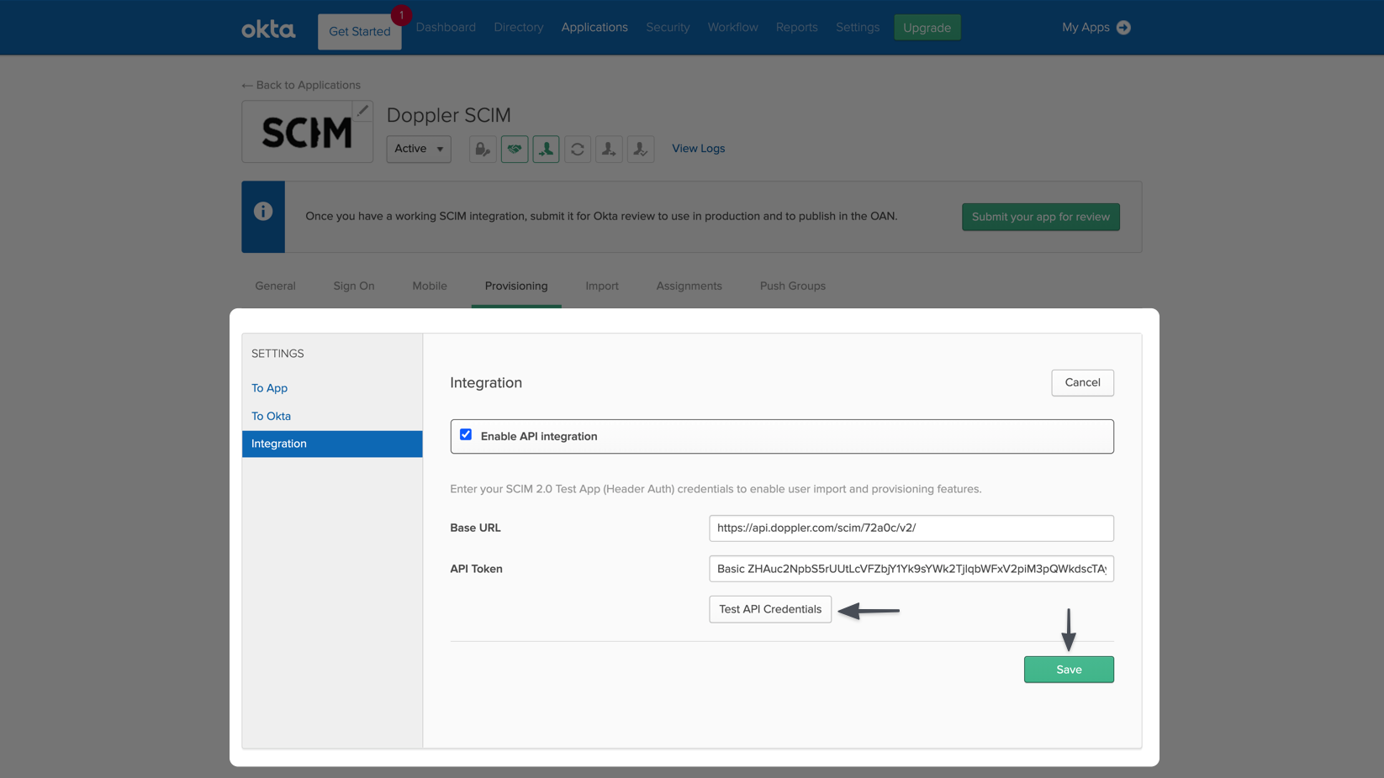This screenshot has width=1384, height=778.
Task: Click the green Upgrade button
Action: 927,28
